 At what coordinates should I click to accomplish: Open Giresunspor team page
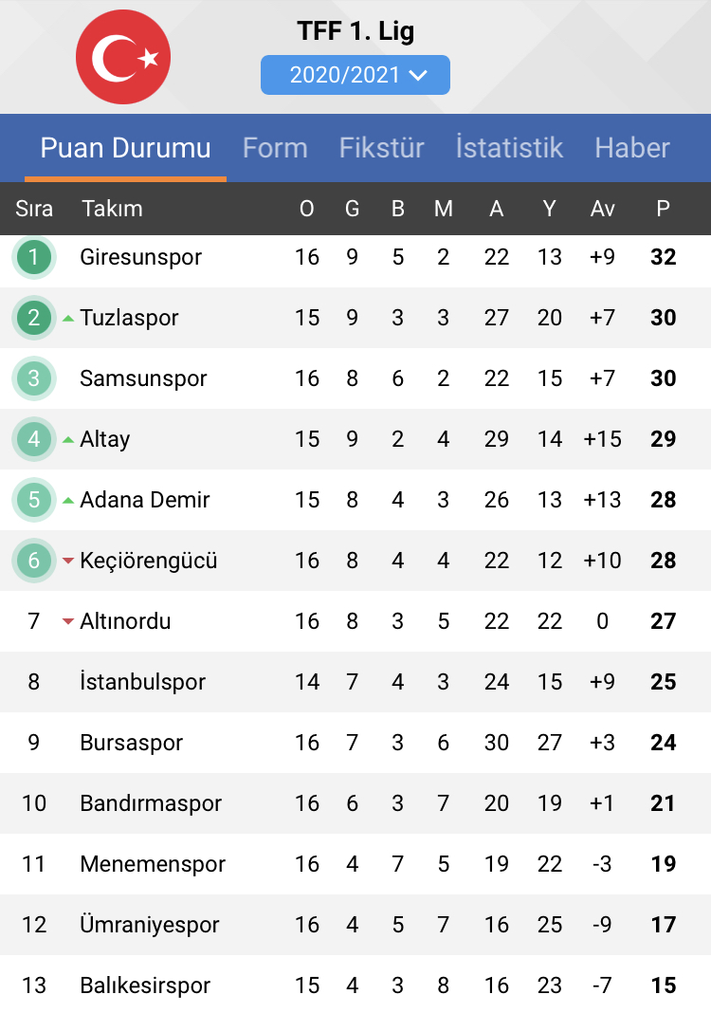pyautogui.click(x=141, y=257)
